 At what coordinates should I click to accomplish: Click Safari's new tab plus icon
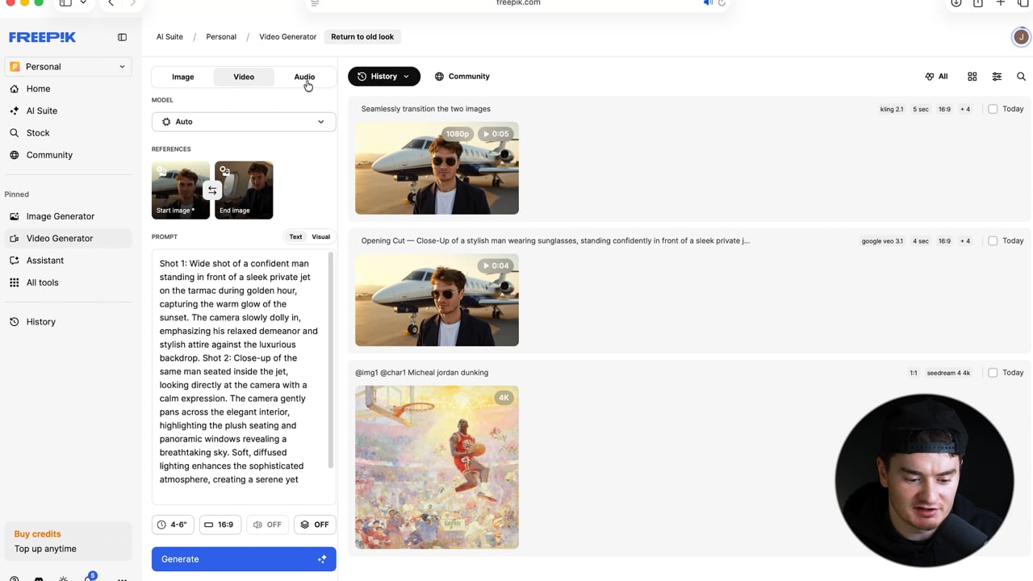(1001, 3)
